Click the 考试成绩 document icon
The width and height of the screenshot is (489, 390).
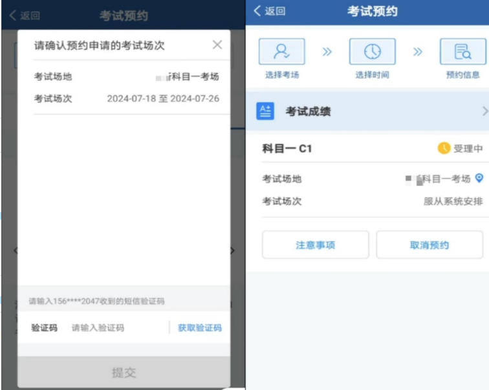tap(265, 111)
